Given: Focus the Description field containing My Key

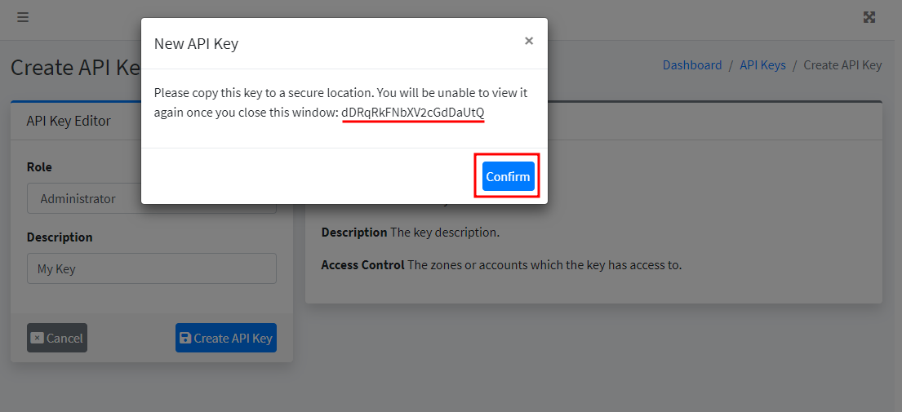Looking at the screenshot, I should 151,268.
